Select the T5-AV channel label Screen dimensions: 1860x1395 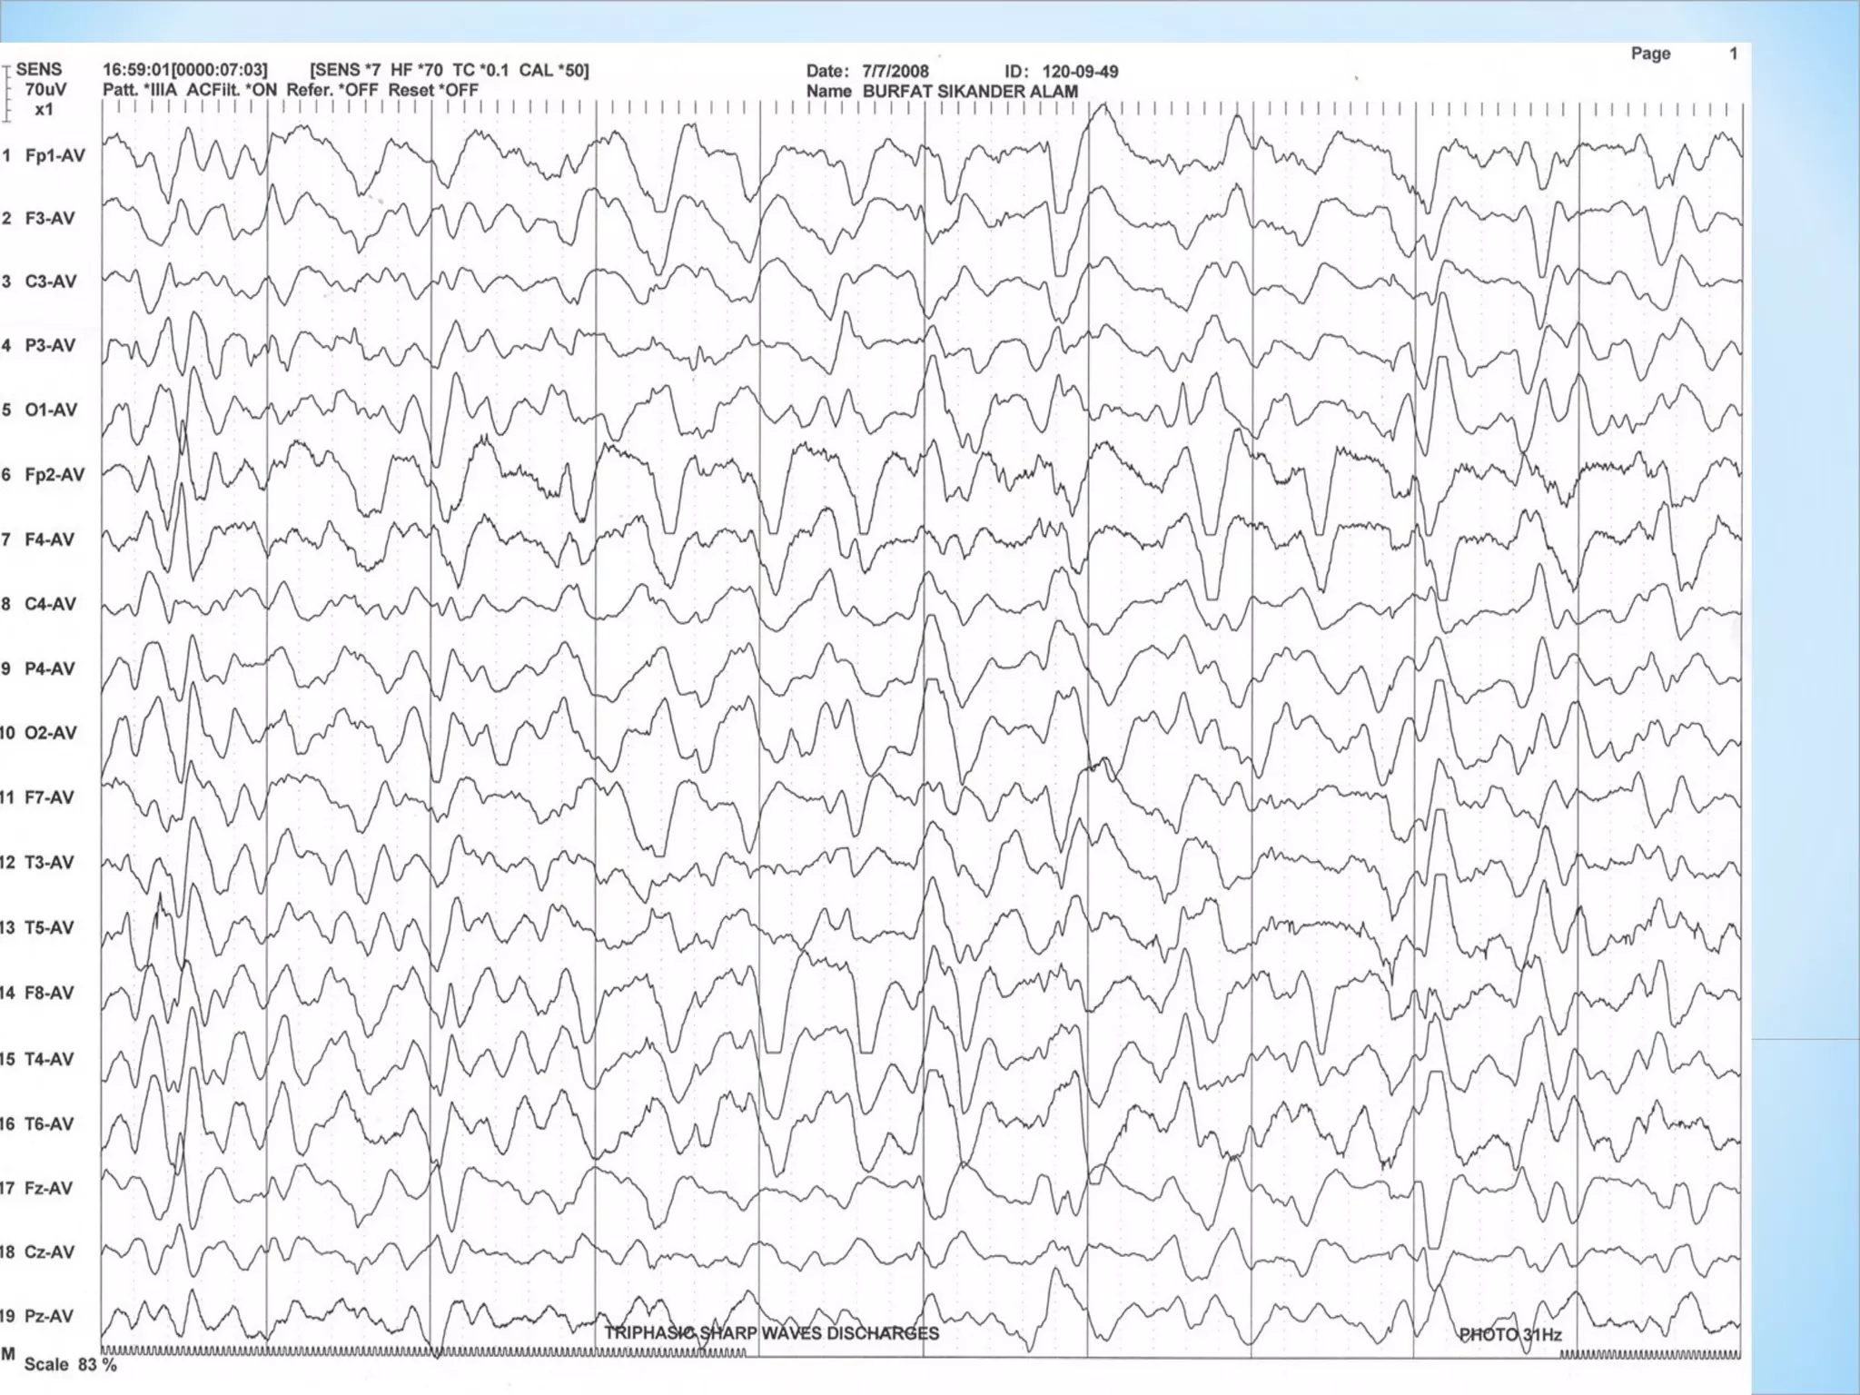pos(49,927)
